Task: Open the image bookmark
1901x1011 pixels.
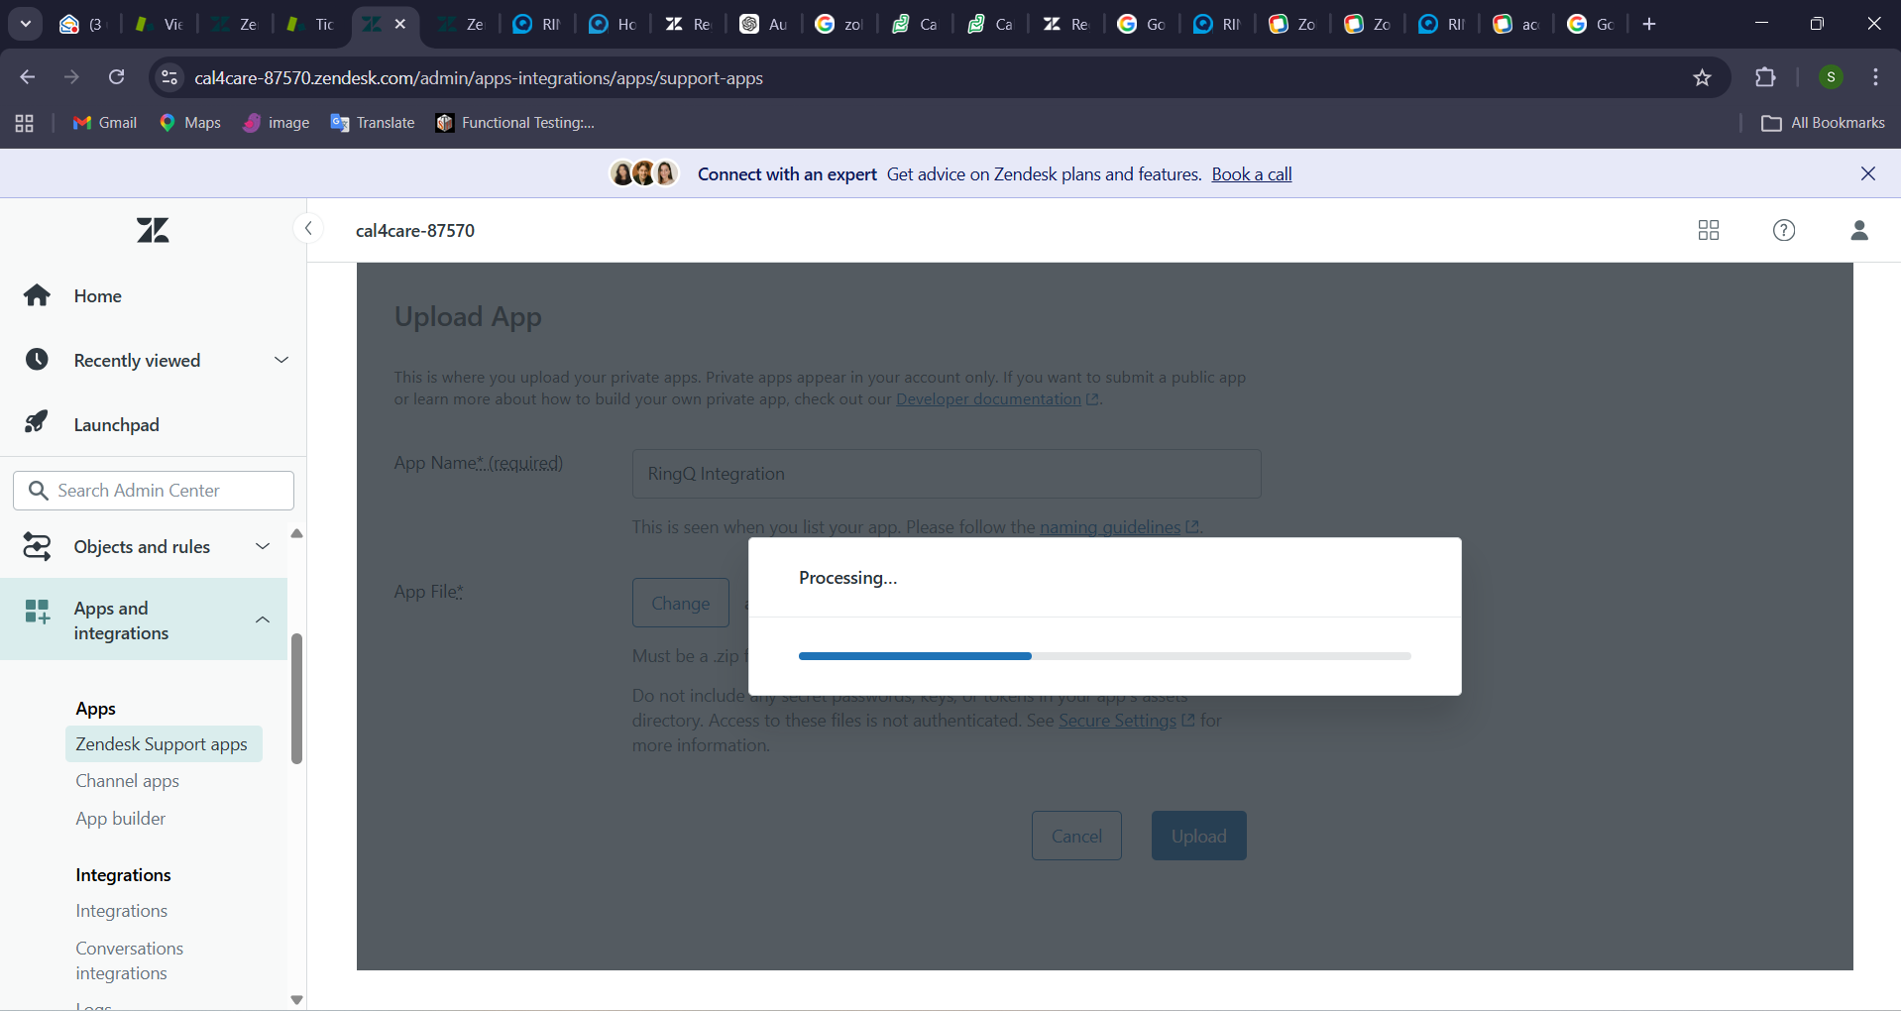Action: (277, 123)
